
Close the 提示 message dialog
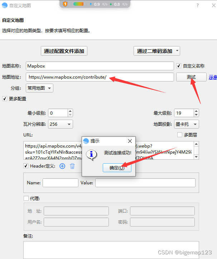tap(130, 141)
